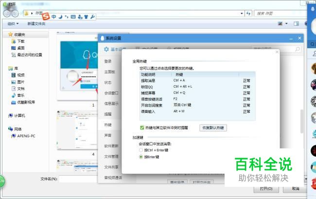
Task: Click the 文件名(N) input field
Action: [79, 179]
